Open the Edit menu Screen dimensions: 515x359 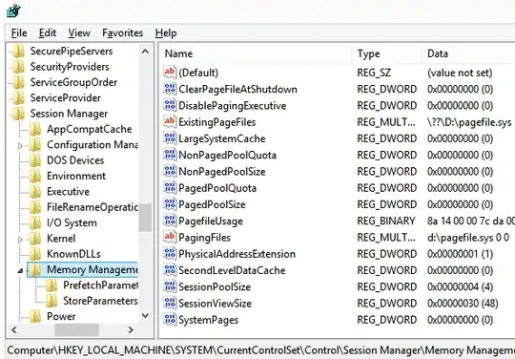[x=48, y=32]
